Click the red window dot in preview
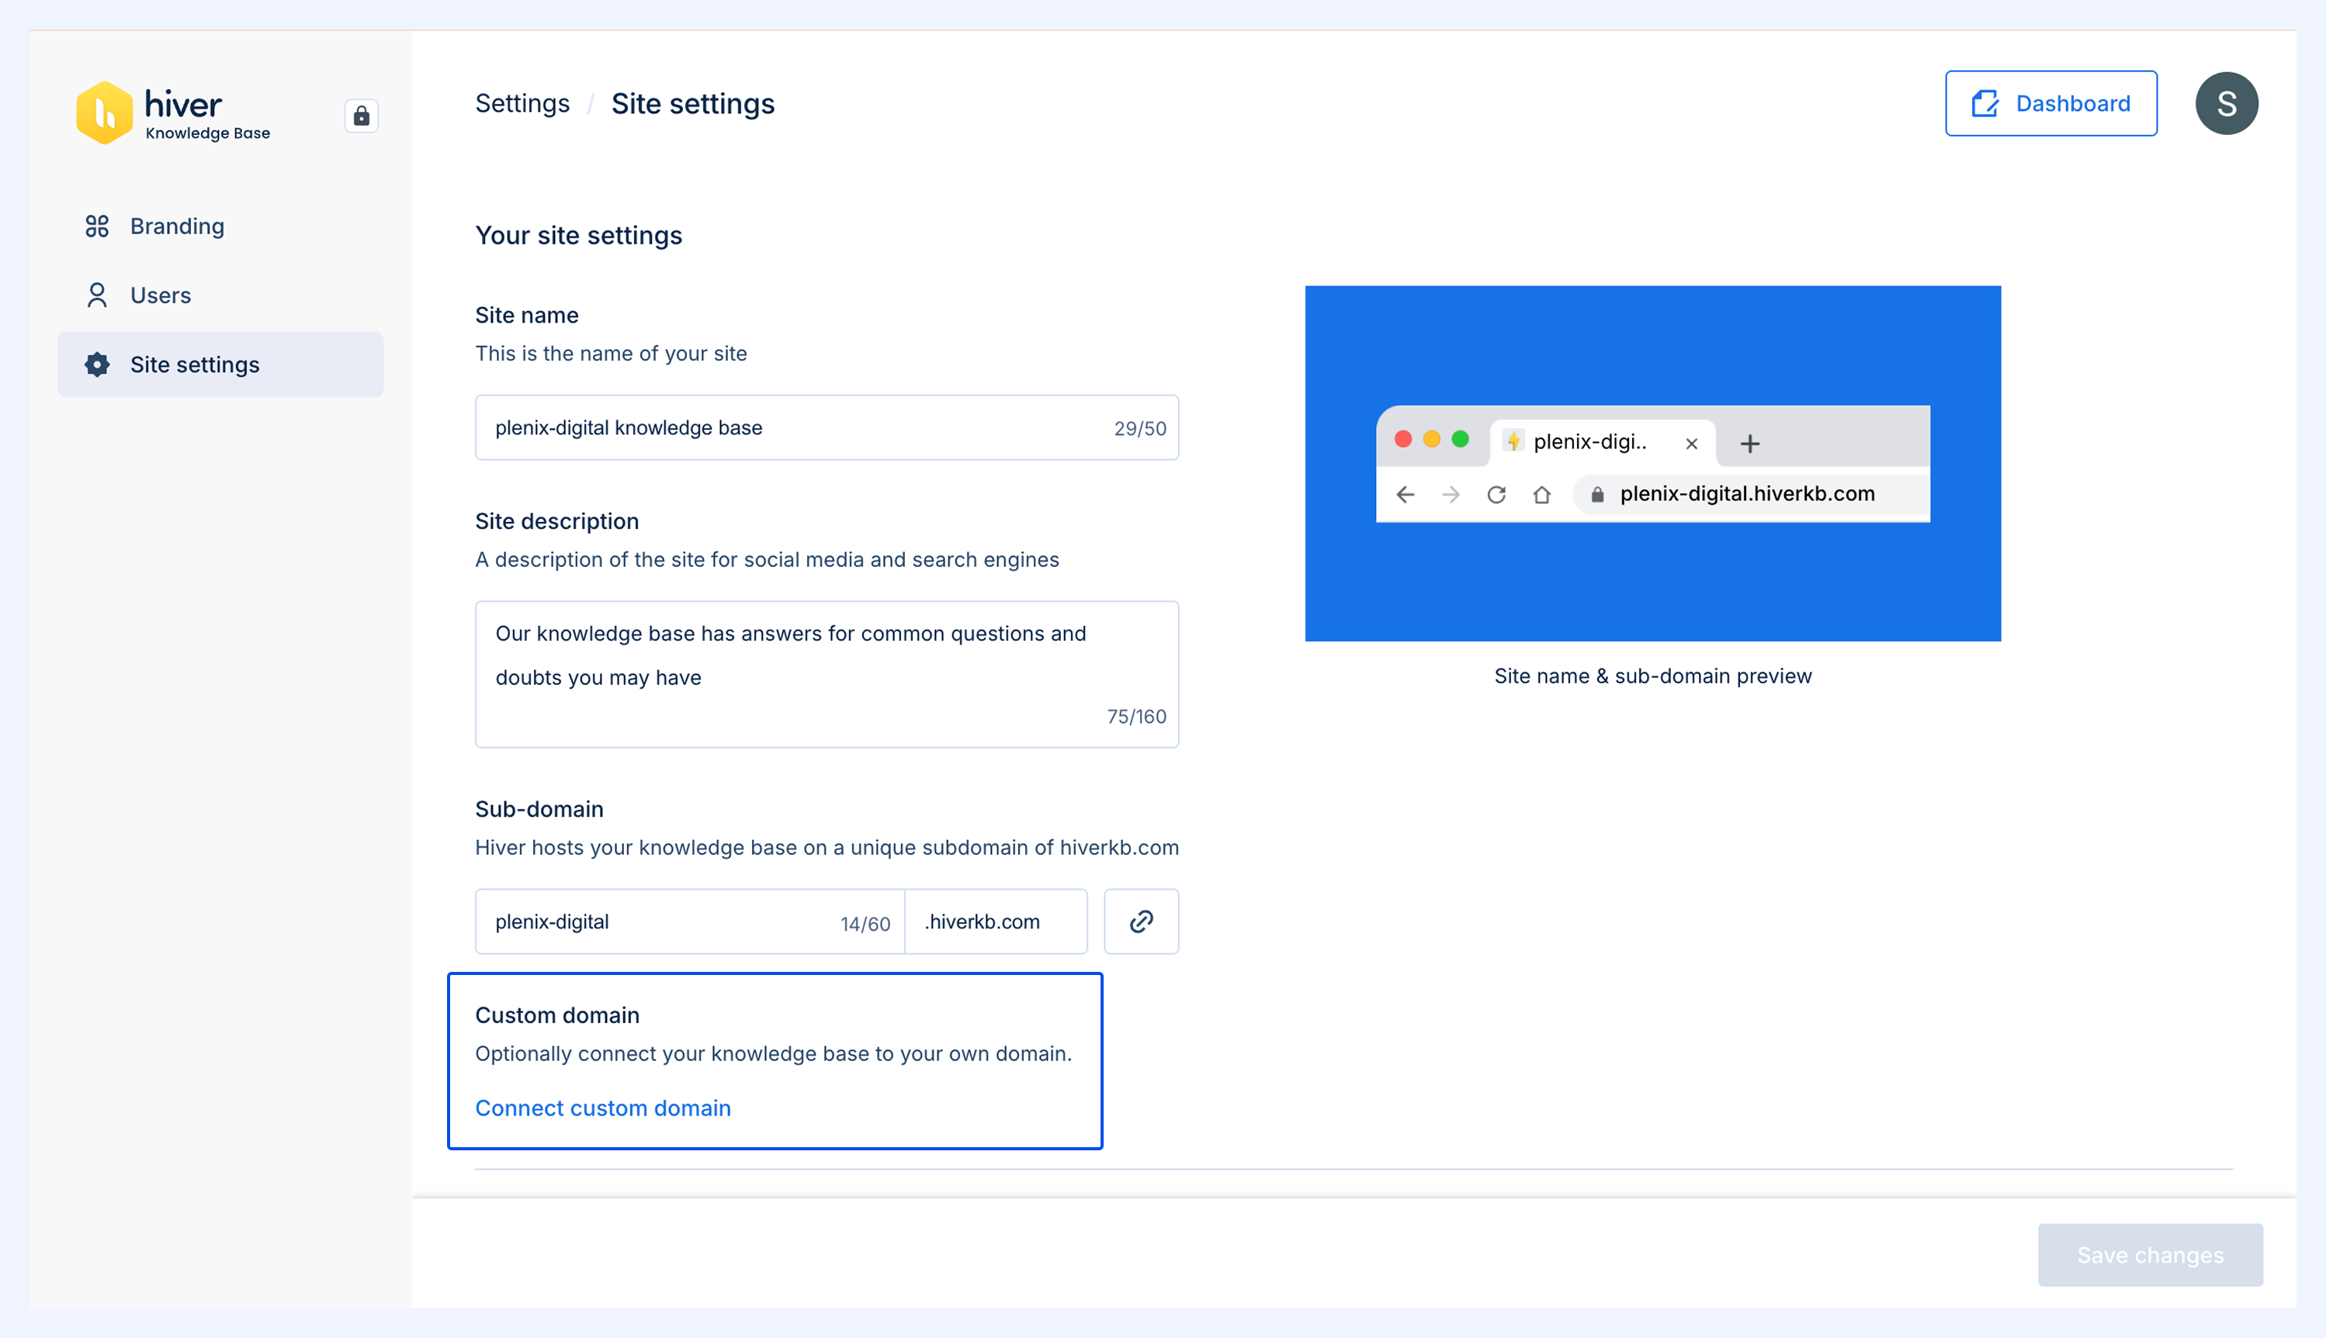Image resolution: width=2326 pixels, height=1338 pixels. (1403, 439)
